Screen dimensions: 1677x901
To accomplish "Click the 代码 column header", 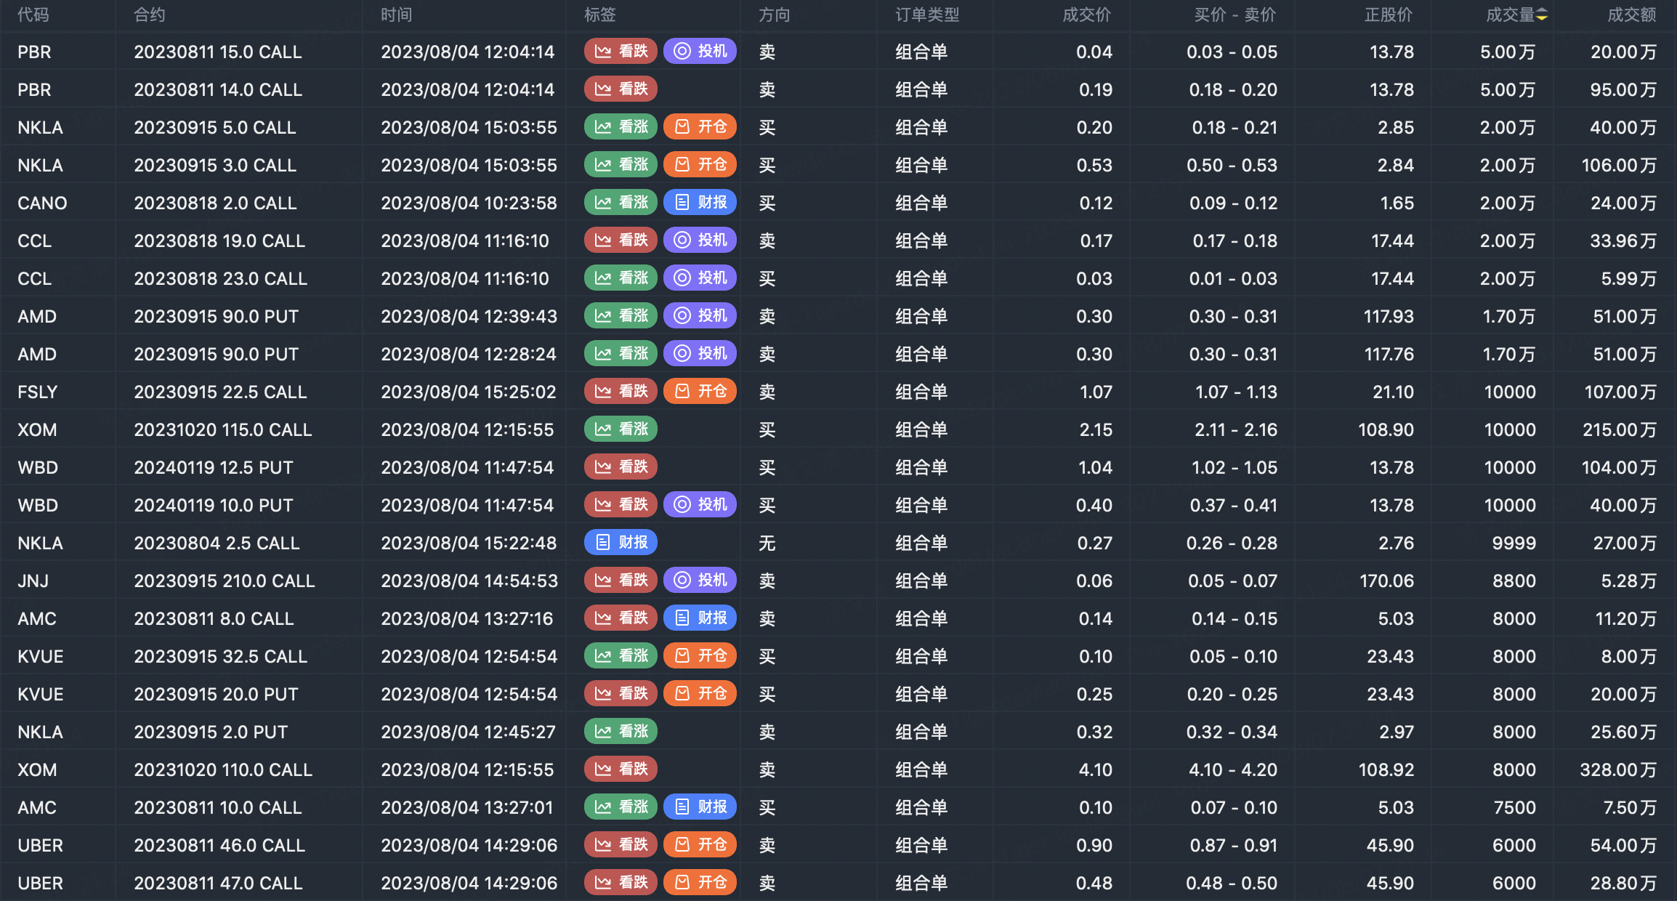I will 33,15.
